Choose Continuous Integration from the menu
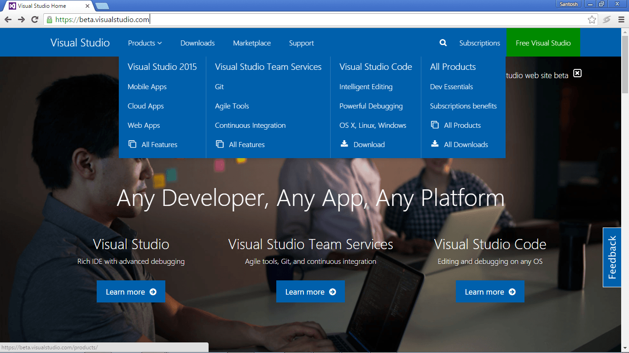This screenshot has height=353, width=629. (x=250, y=125)
